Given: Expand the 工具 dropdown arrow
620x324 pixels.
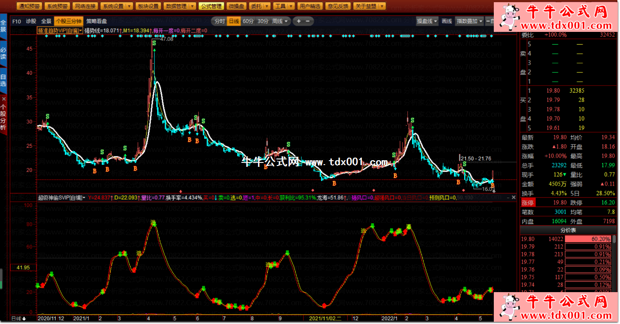Looking at the screenshot, I should [x=291, y=6].
